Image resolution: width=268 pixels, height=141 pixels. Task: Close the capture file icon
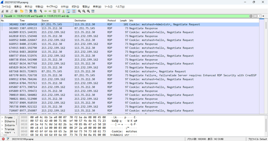31,11
